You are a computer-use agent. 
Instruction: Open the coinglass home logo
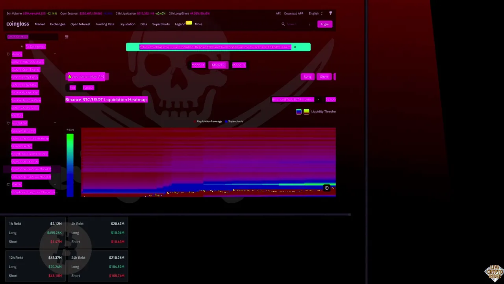click(x=18, y=24)
